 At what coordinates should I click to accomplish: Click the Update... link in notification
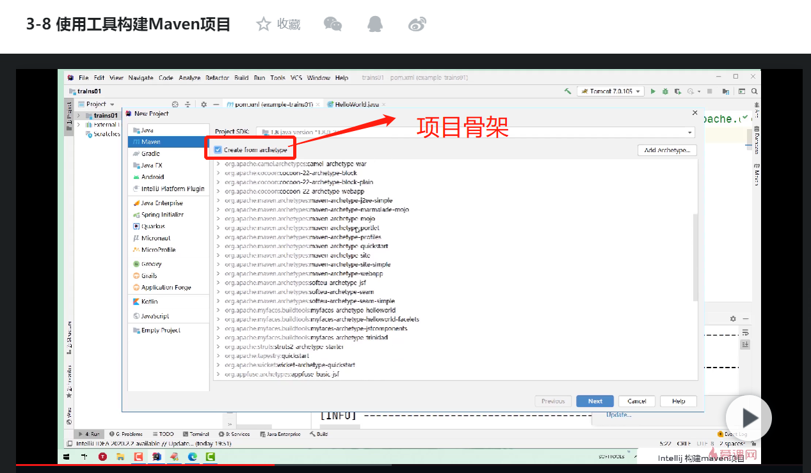pos(618,415)
